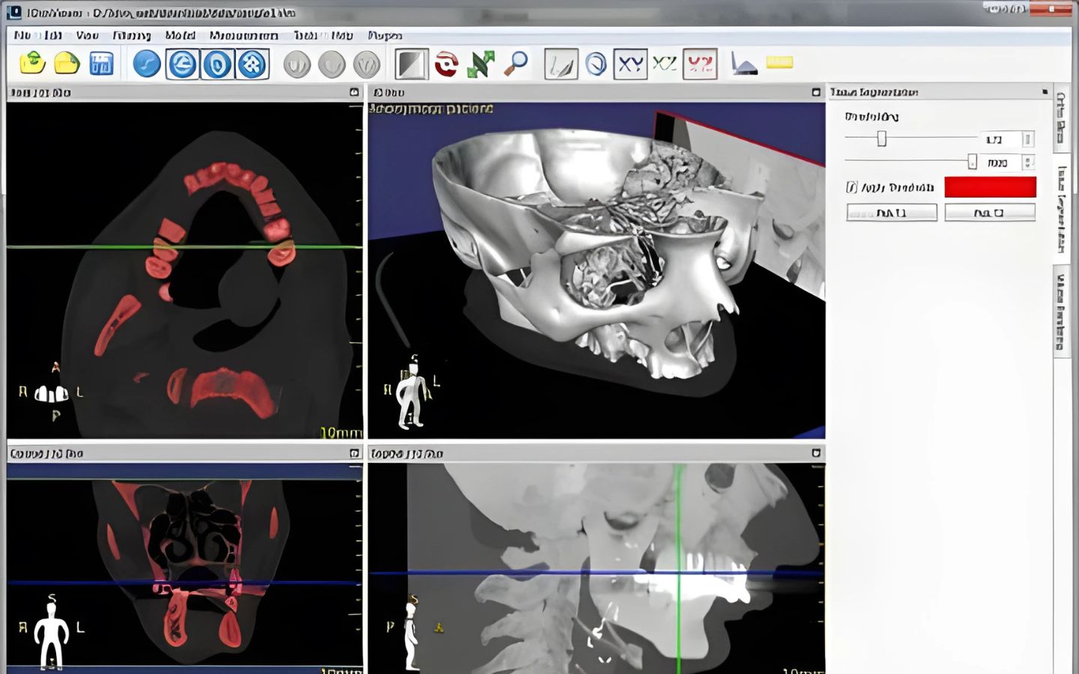Screen dimensions: 1079x674
Task: Click the spinner arrows of the top threshold value
Action: [1028, 139]
